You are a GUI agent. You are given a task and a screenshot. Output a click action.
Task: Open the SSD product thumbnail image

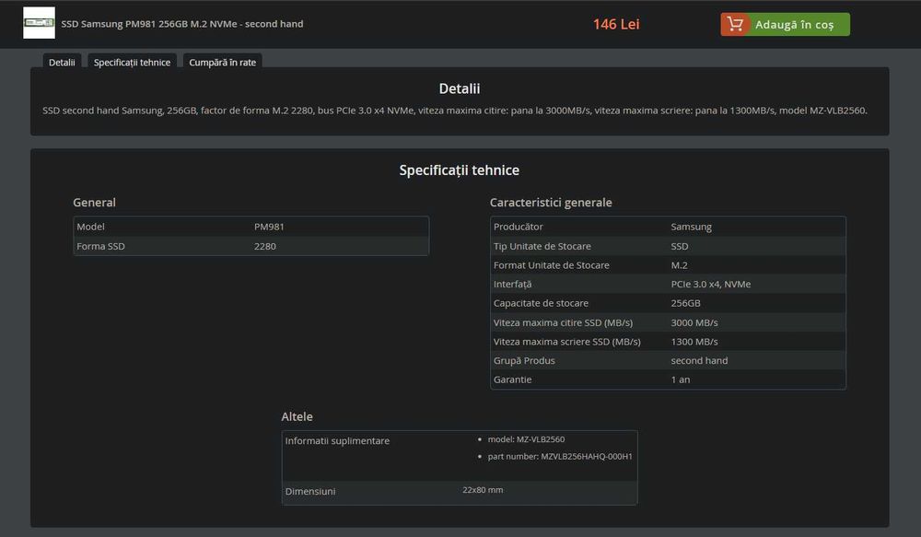coord(39,23)
